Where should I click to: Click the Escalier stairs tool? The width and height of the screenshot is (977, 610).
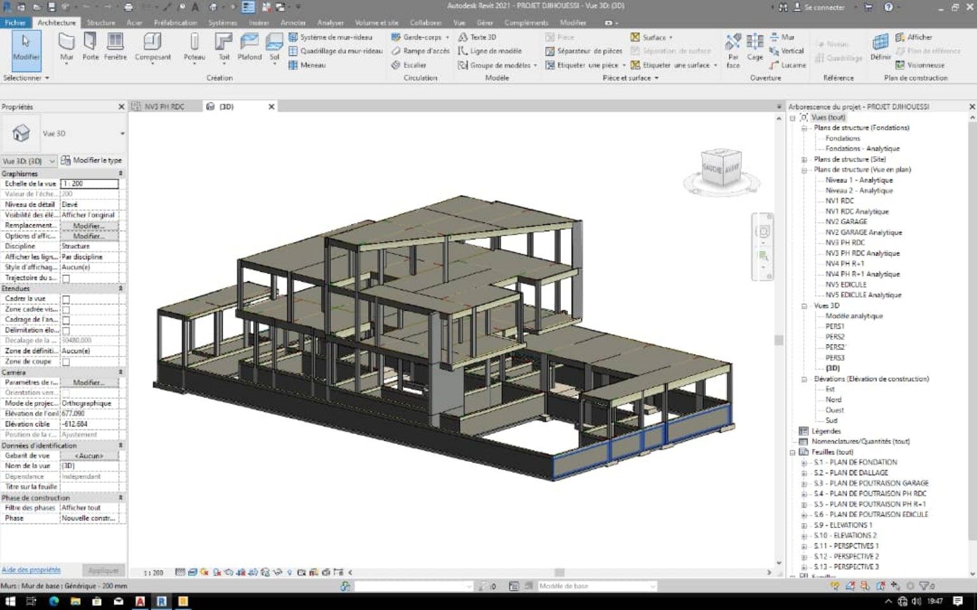point(409,65)
